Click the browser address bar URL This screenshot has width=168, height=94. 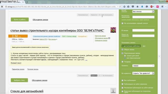62,7
